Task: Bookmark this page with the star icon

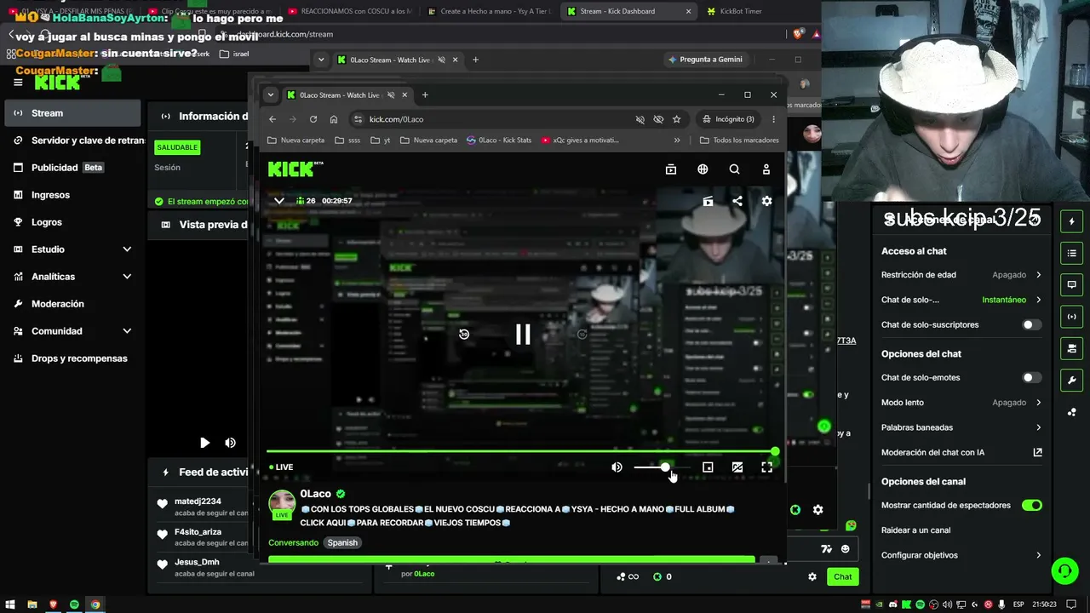Action: [677, 119]
